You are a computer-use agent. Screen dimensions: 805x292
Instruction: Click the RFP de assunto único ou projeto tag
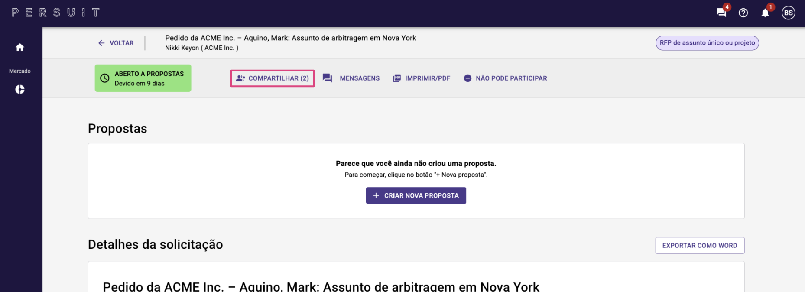pos(707,43)
